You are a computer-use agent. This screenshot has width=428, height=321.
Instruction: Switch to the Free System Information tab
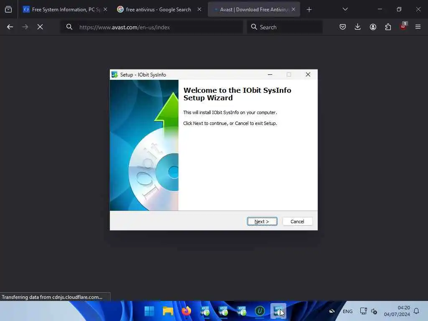(x=65, y=10)
